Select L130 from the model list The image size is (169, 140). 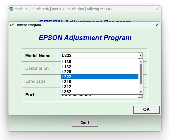click(100, 62)
